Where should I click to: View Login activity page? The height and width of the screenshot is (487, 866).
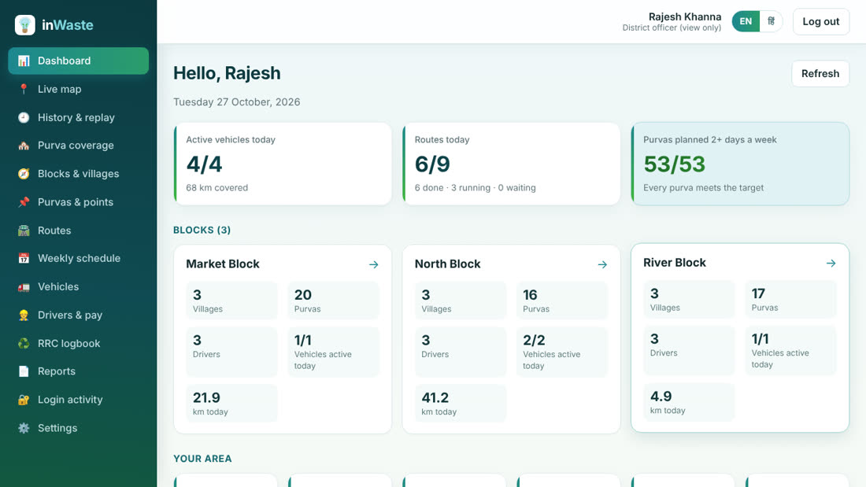(79, 400)
